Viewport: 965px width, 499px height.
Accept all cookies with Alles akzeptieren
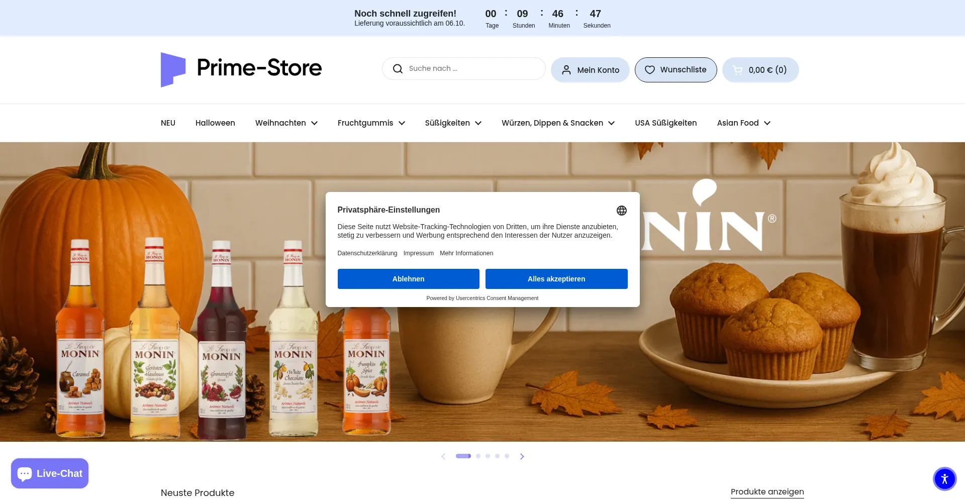click(x=556, y=279)
